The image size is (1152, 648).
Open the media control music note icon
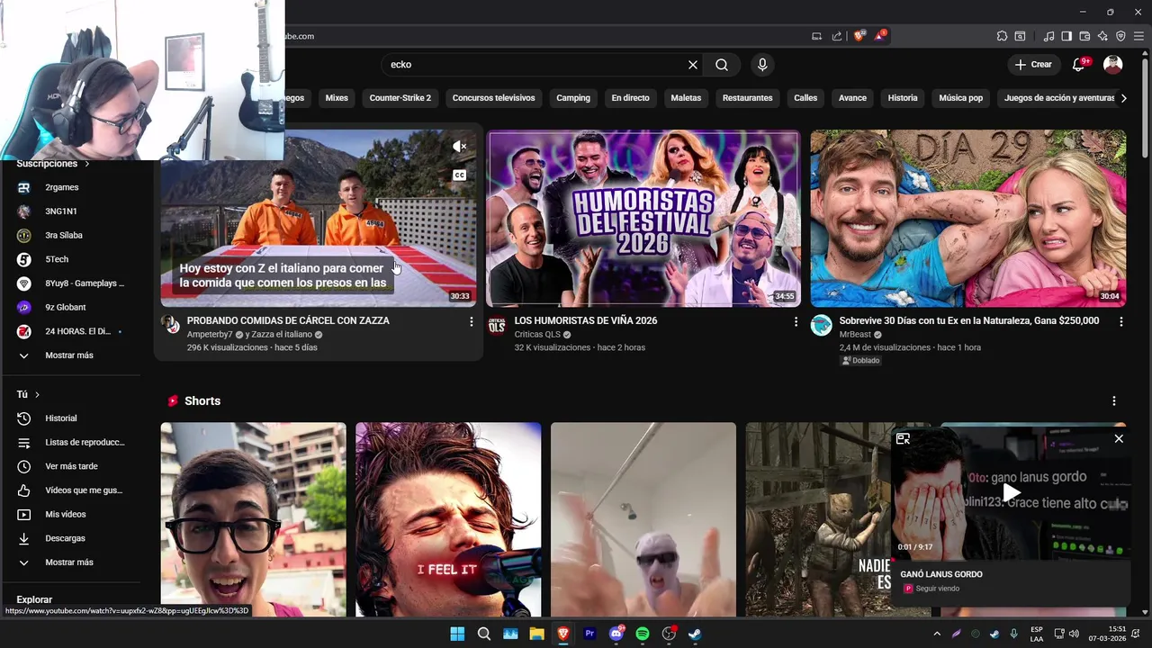1048,36
